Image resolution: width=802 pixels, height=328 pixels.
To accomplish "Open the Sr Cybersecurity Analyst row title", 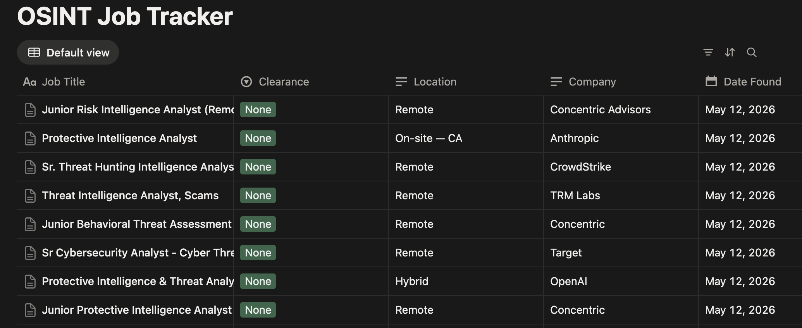I will point(138,253).
